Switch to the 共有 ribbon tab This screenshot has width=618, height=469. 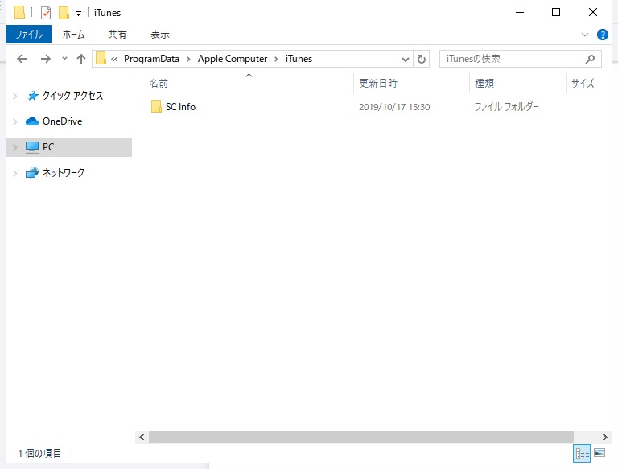point(117,35)
